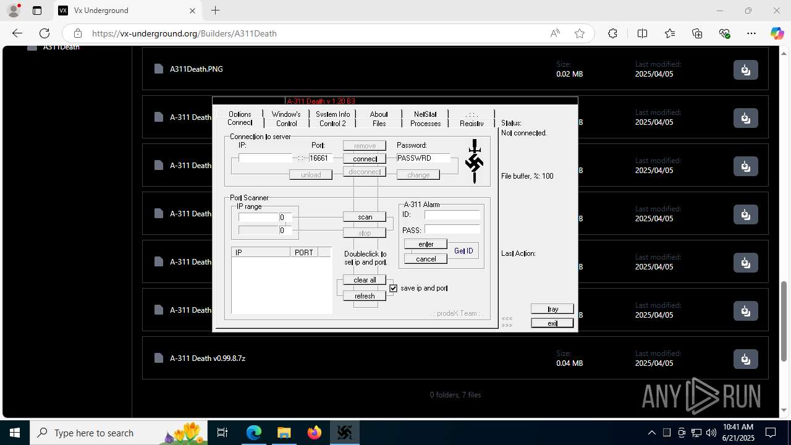Download the A311Death.PNG file

(x=745, y=70)
